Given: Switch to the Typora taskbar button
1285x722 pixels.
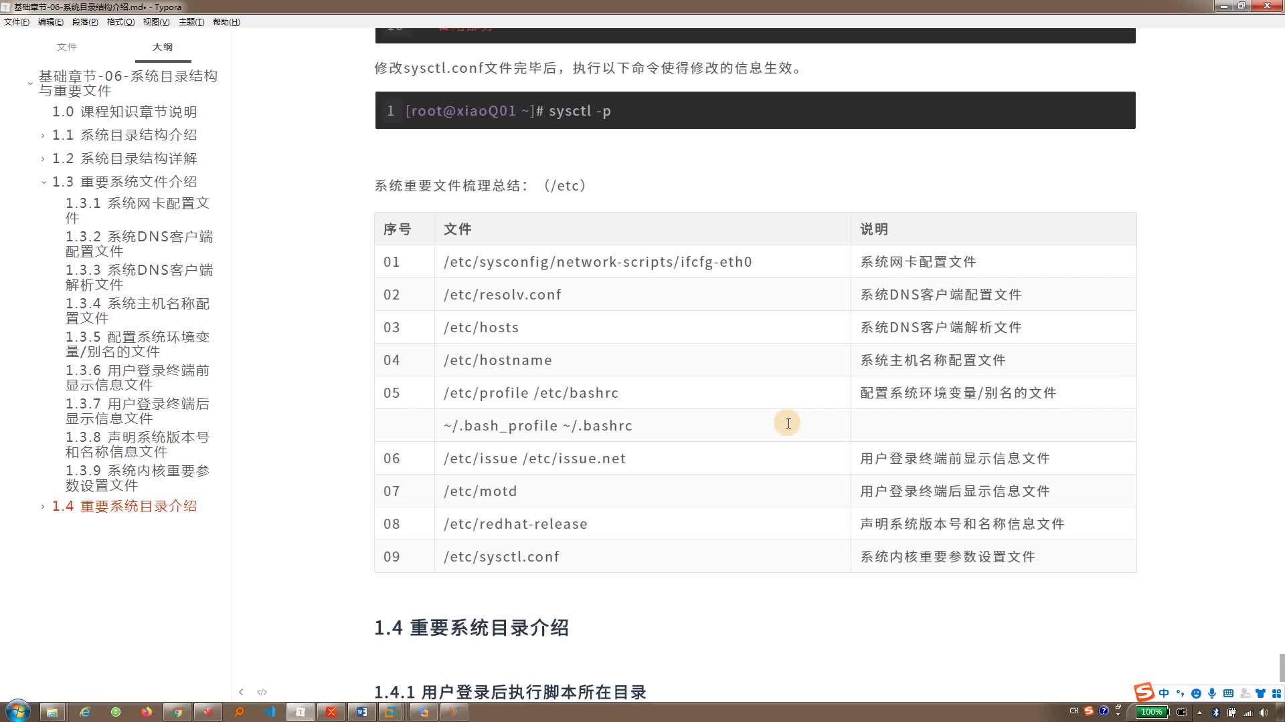Looking at the screenshot, I should tap(301, 712).
